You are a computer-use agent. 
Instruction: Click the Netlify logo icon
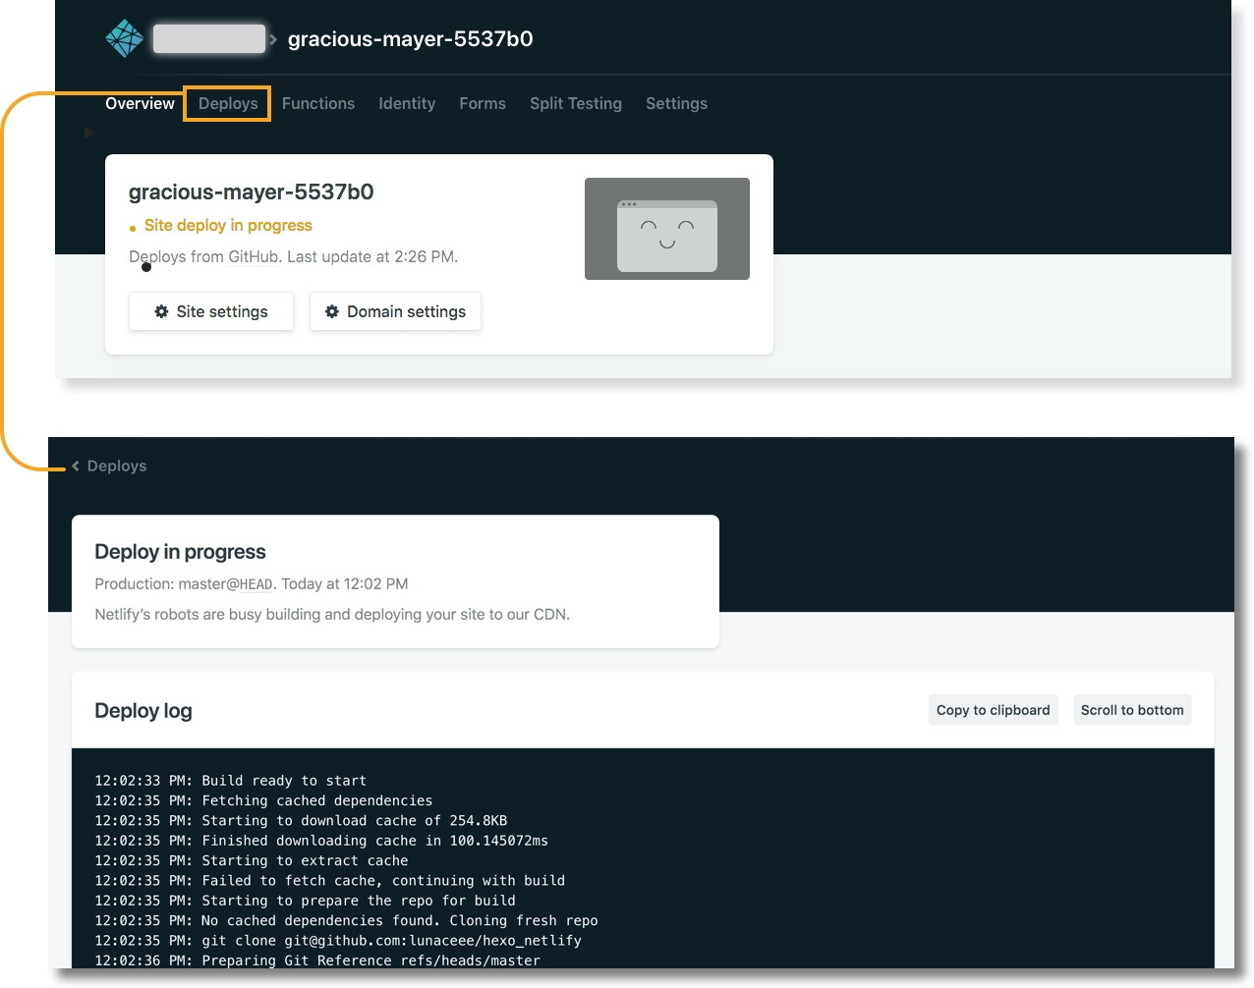[124, 37]
